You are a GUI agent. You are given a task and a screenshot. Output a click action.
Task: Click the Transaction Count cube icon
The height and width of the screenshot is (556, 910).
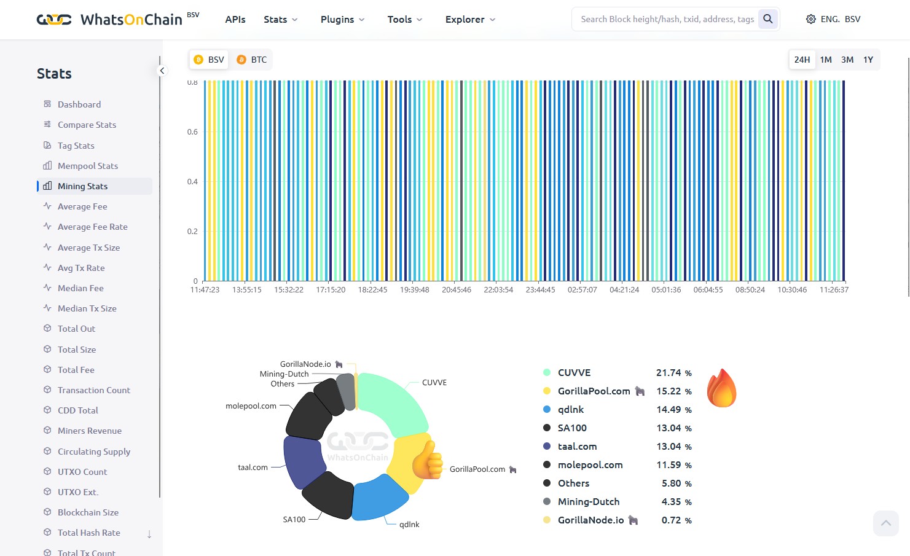[47, 390]
